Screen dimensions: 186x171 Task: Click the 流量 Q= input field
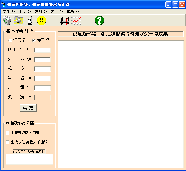coord(43,88)
